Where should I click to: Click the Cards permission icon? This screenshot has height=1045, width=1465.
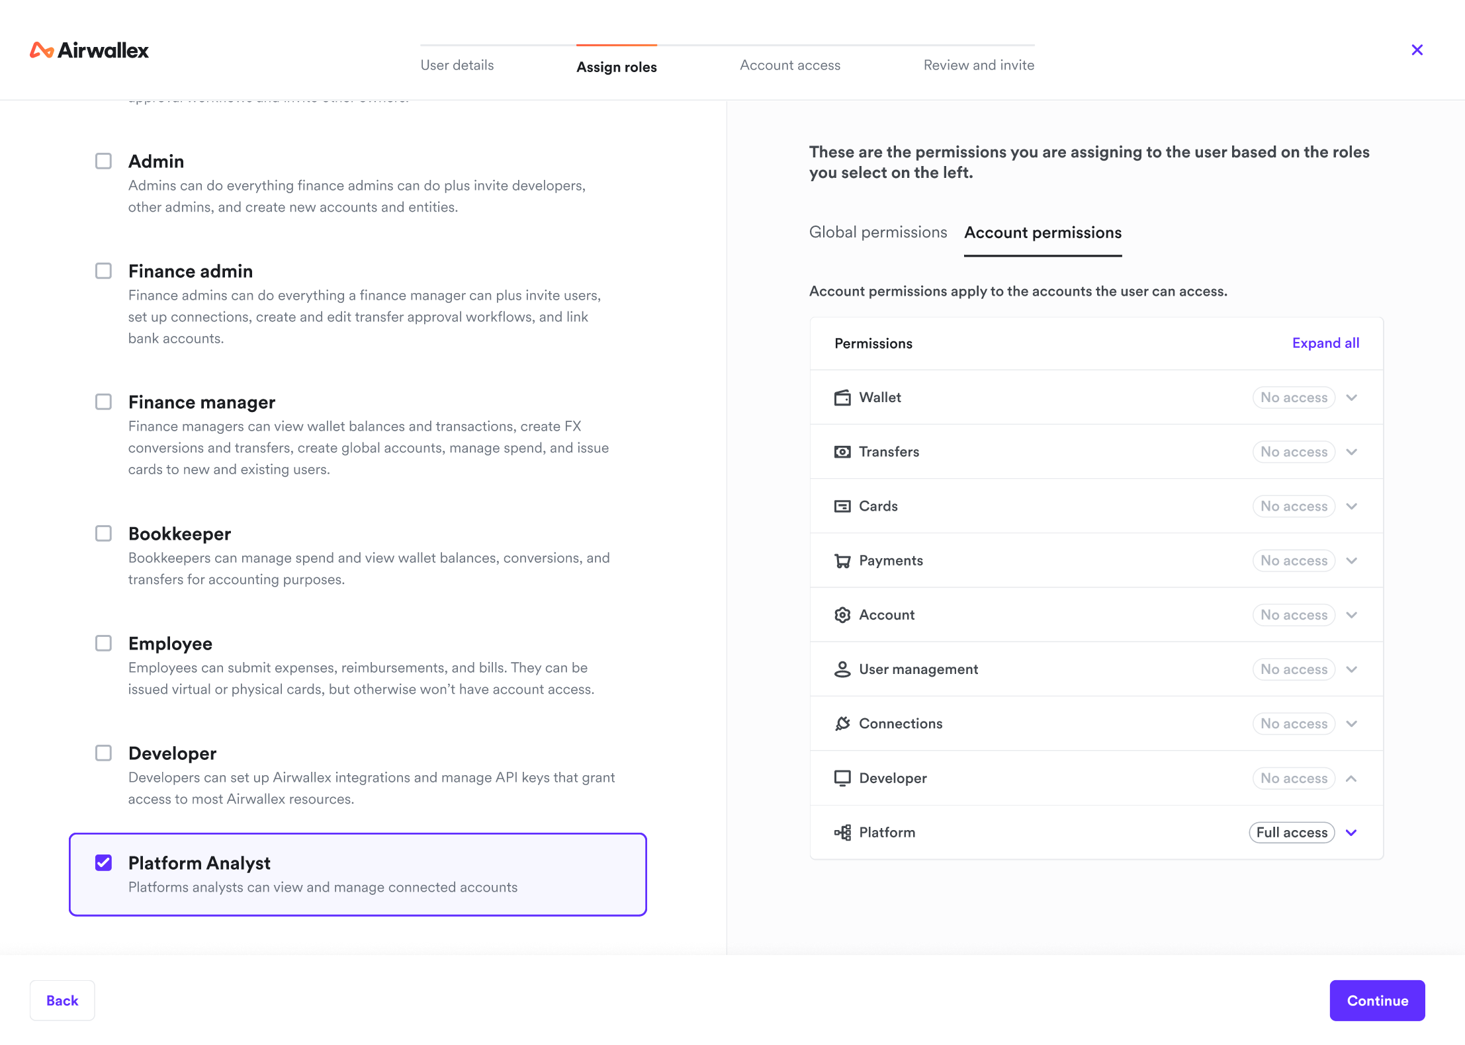842,506
